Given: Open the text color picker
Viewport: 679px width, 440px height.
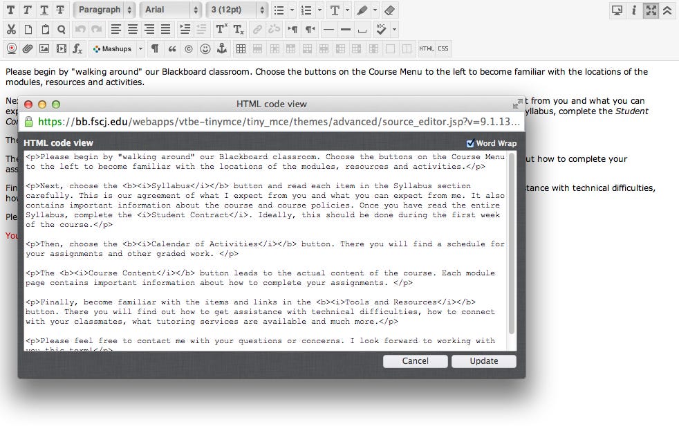Looking at the screenshot, I should pyautogui.click(x=334, y=10).
